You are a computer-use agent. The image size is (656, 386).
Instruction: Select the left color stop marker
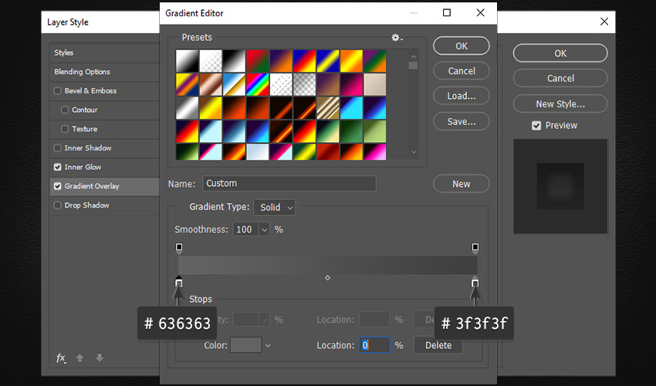[179, 283]
